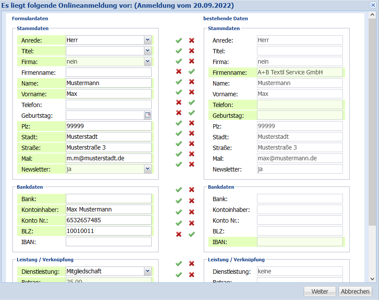Click the Formulardaten Straße field
This screenshot has height=300, width=379.
(109, 147)
